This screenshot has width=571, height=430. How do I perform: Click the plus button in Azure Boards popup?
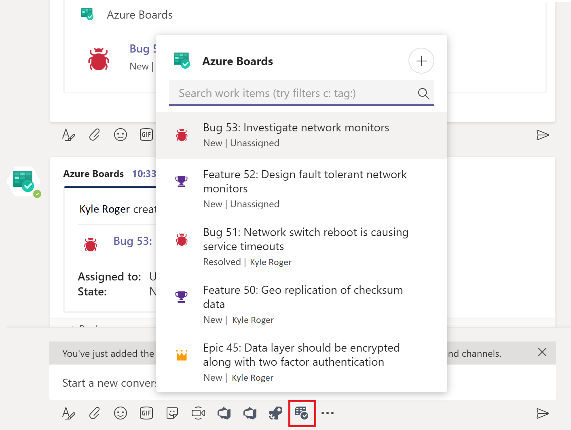421,61
